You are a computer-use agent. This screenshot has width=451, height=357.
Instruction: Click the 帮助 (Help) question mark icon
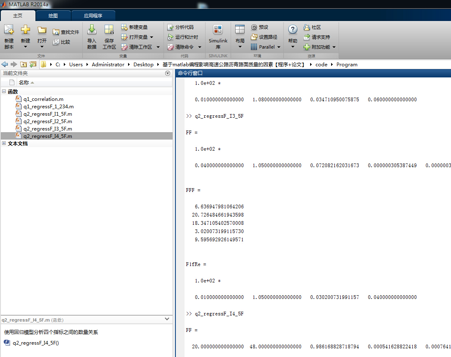(293, 29)
